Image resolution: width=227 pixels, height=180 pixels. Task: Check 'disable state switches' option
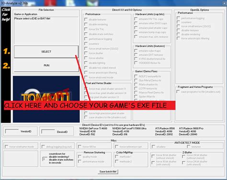coord(86,34)
